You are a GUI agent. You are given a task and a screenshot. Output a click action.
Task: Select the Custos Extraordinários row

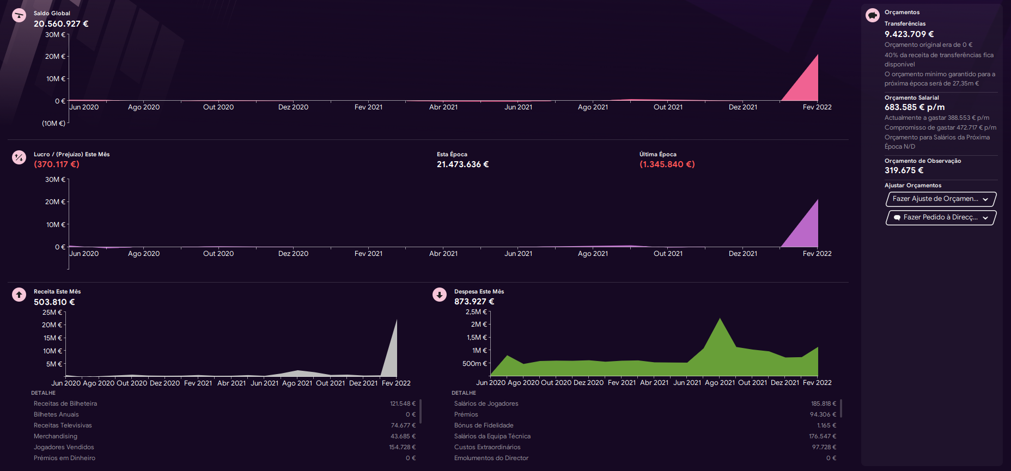pyautogui.click(x=645, y=447)
